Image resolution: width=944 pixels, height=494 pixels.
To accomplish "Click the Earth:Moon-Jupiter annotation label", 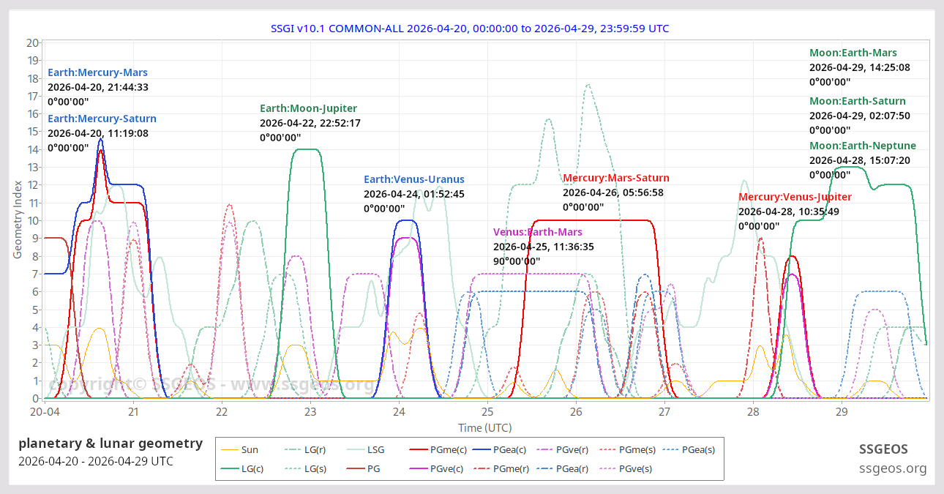I will (308, 108).
